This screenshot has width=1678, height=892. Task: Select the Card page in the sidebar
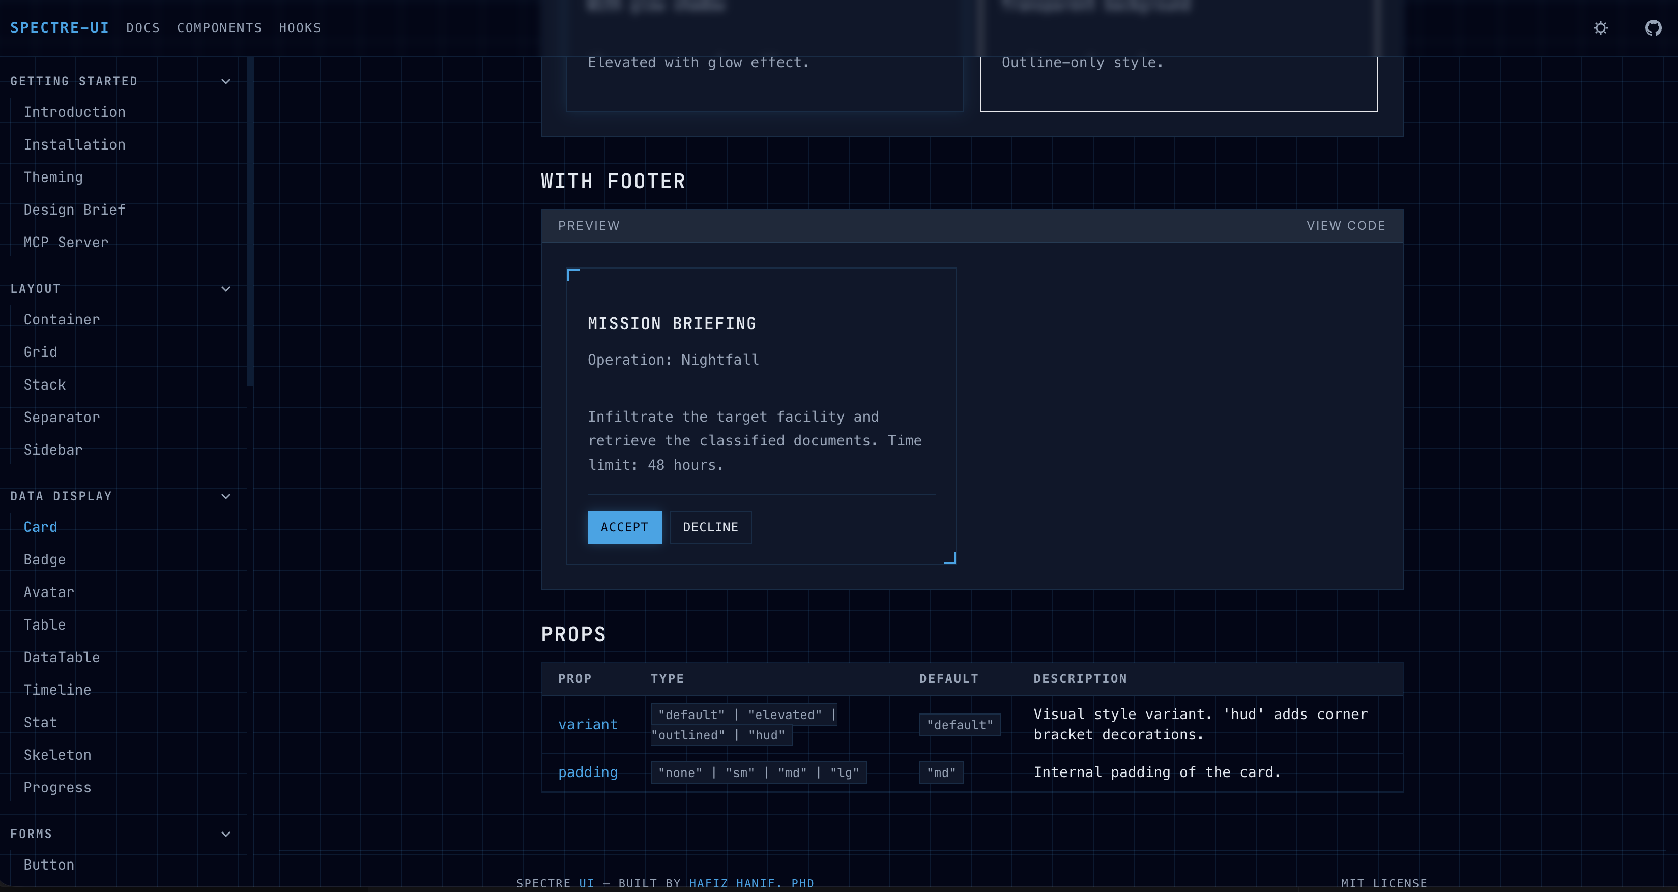pos(40,527)
